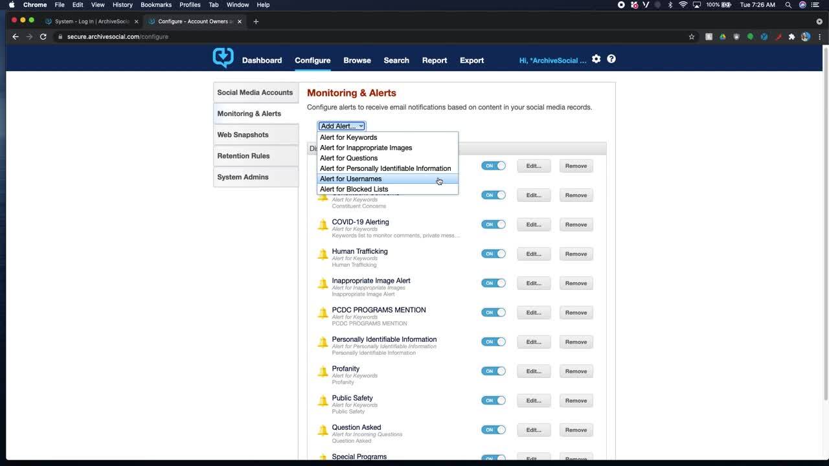
Task: Disable the Profanity alert toggle
Action: [493, 371]
